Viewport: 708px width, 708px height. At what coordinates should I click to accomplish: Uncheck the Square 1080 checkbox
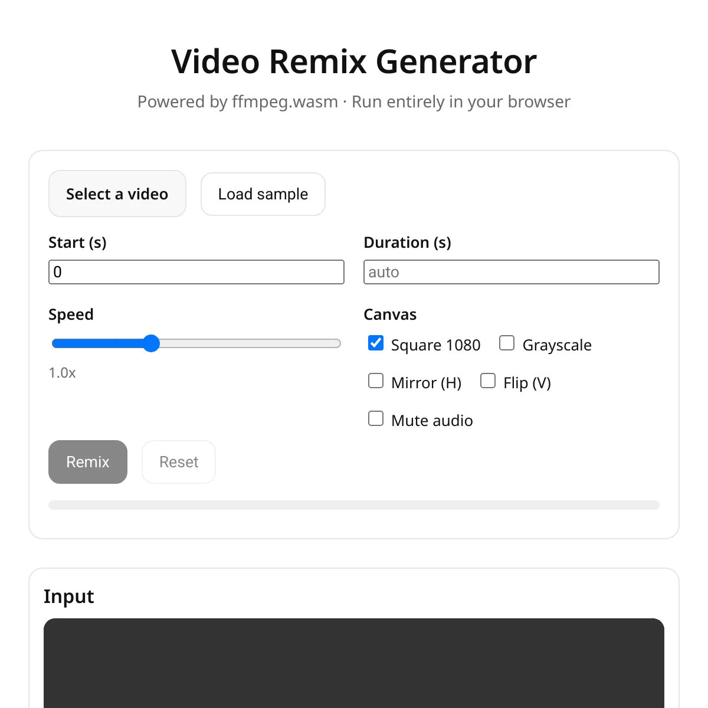(376, 343)
